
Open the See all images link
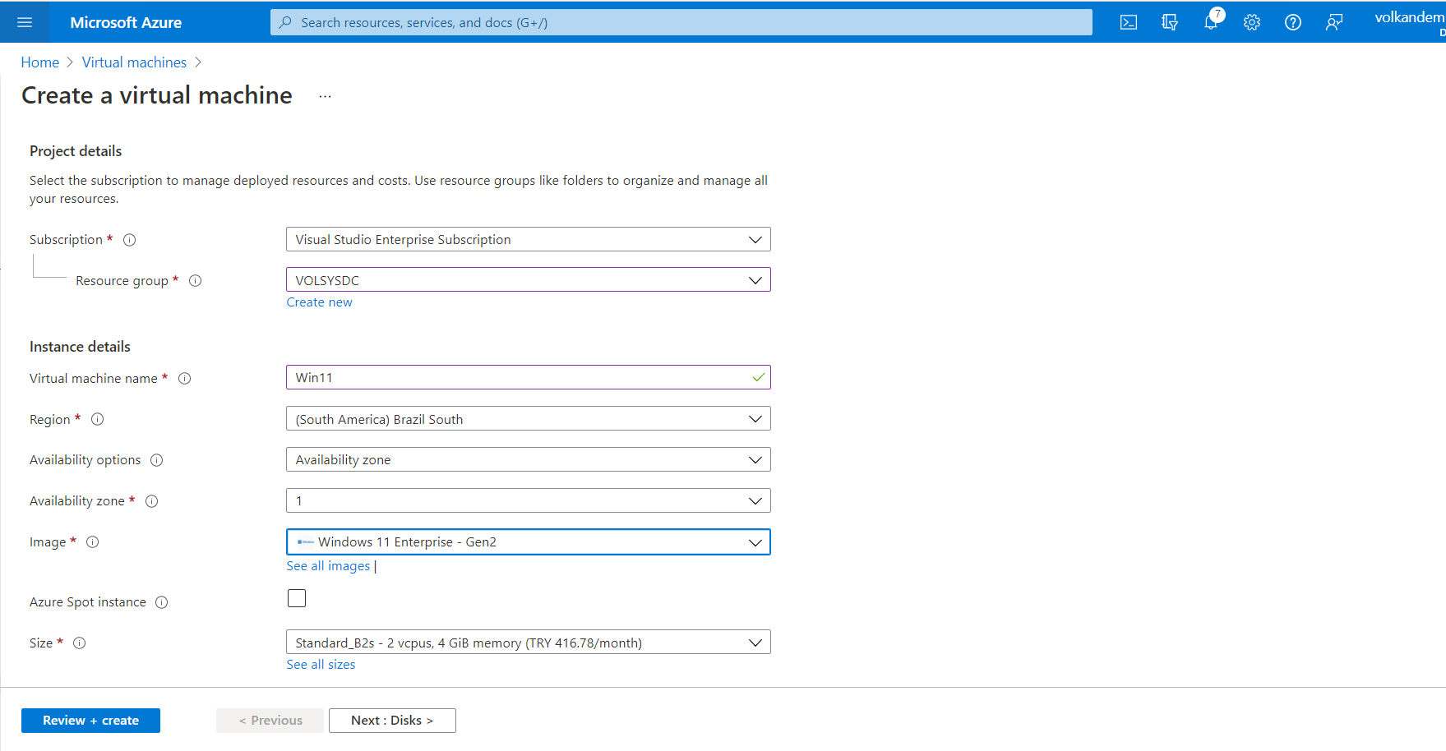click(327, 565)
